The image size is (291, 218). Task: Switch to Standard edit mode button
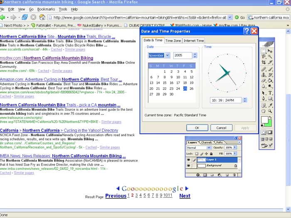coord(264,132)
